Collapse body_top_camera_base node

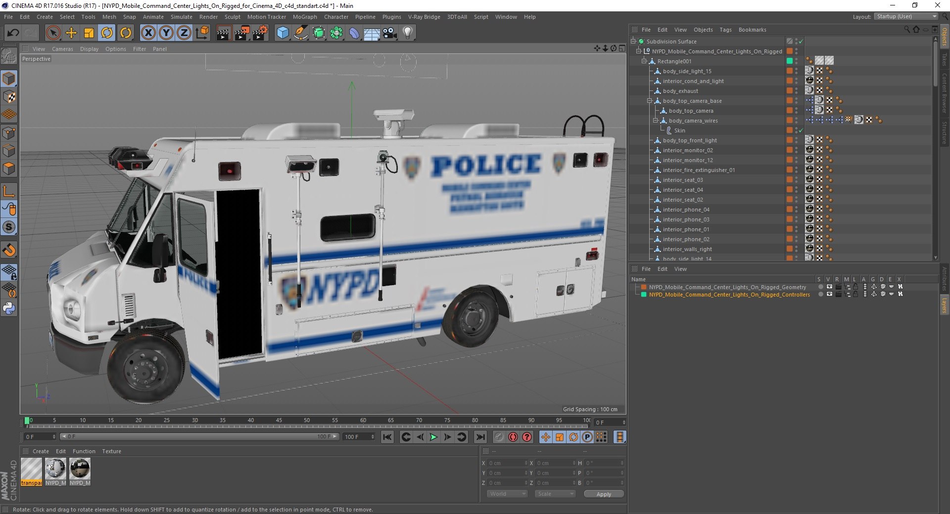(649, 101)
